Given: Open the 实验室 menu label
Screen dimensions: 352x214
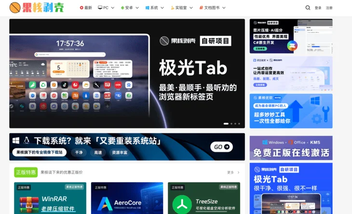Looking at the screenshot, I should coord(181,8).
